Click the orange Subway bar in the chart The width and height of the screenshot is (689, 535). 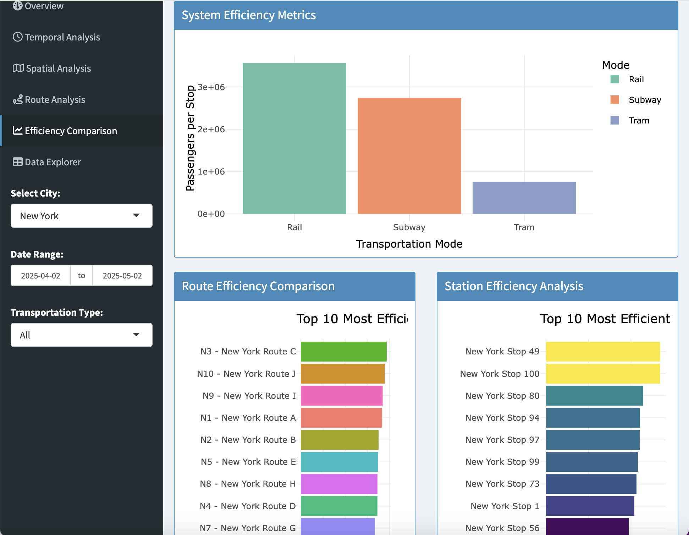pos(409,155)
